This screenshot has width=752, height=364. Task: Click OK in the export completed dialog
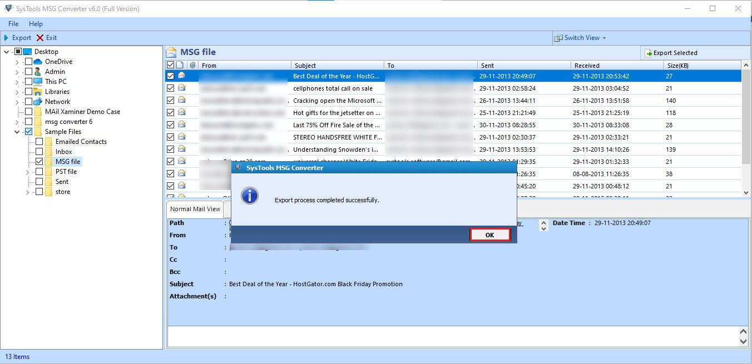[x=489, y=235]
